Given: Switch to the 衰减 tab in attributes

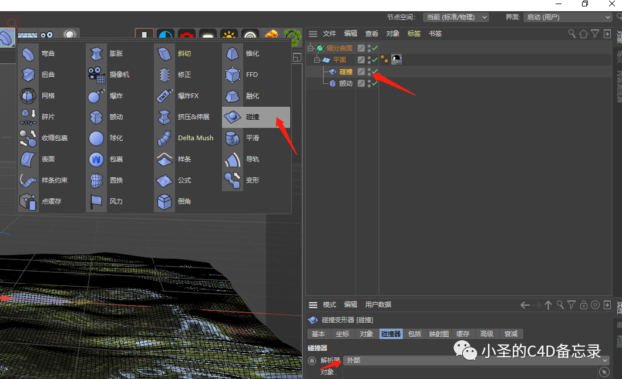Looking at the screenshot, I should [511, 333].
